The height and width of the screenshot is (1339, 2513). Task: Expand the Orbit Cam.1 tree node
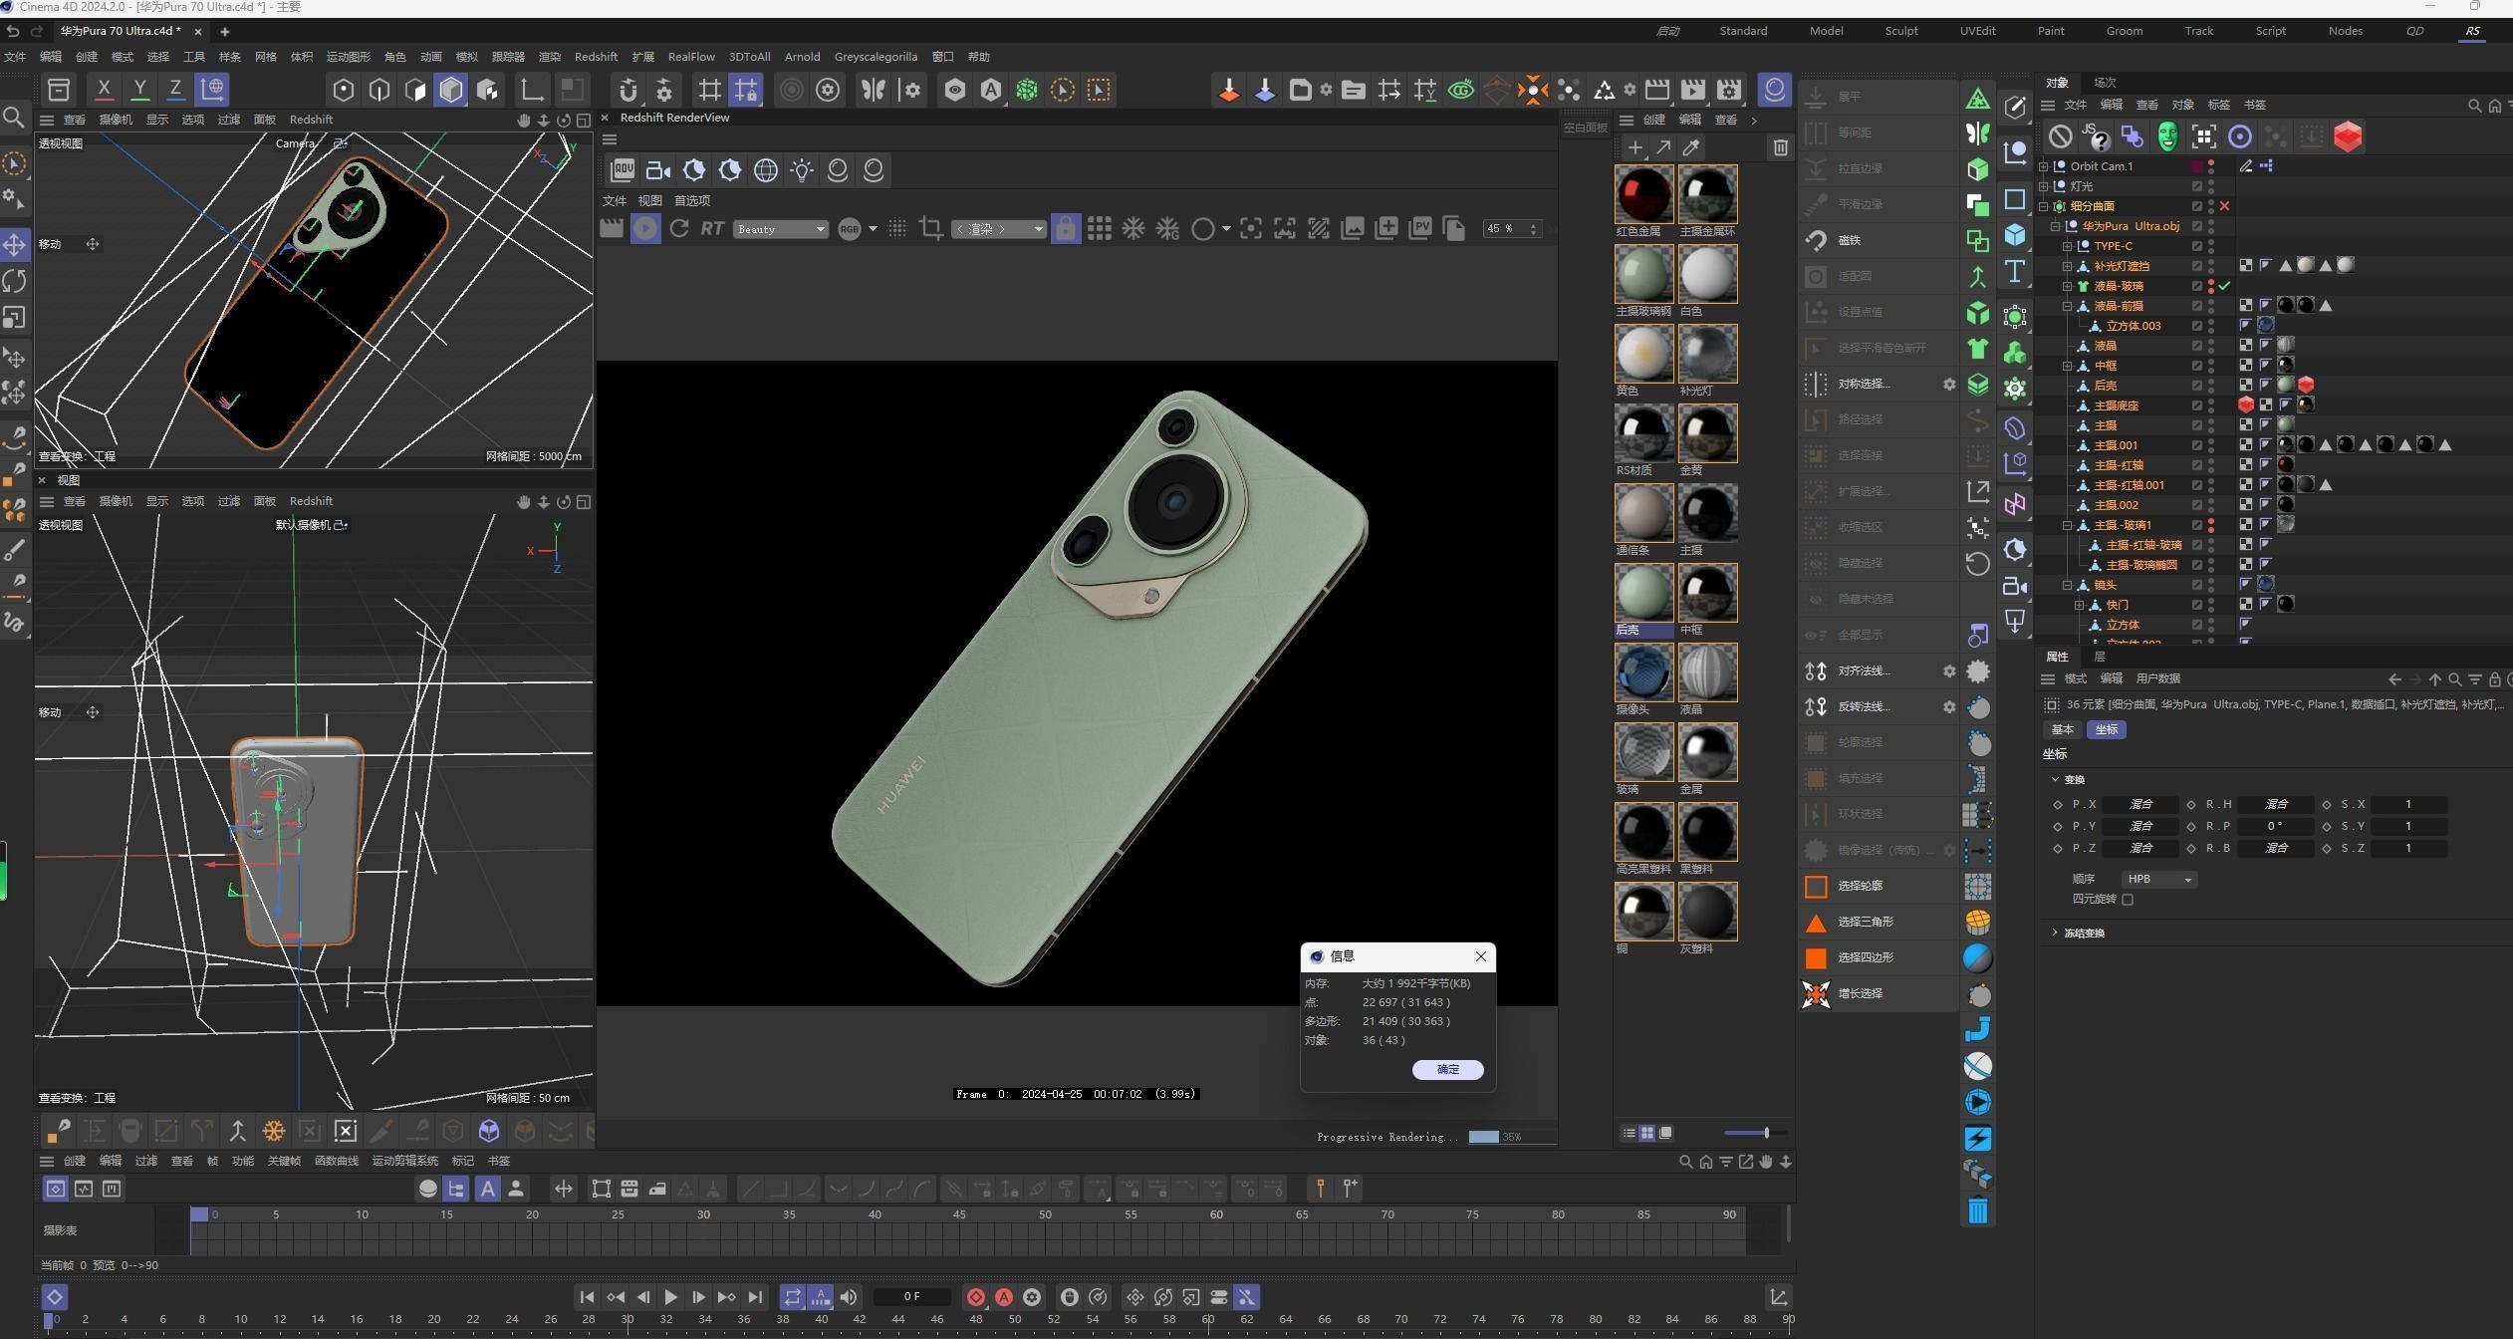(2044, 166)
